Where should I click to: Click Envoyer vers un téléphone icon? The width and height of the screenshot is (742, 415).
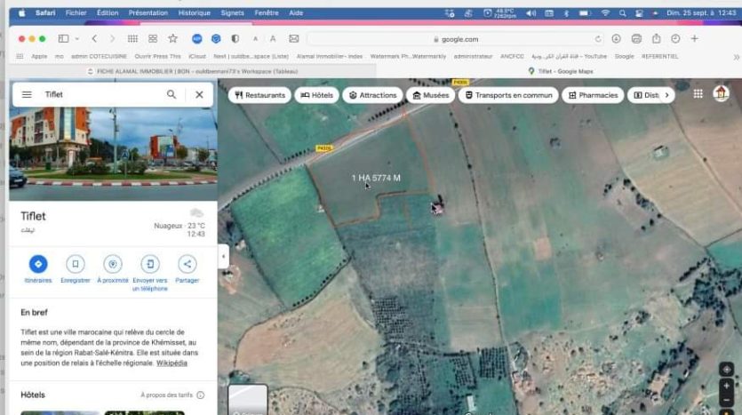click(150, 264)
